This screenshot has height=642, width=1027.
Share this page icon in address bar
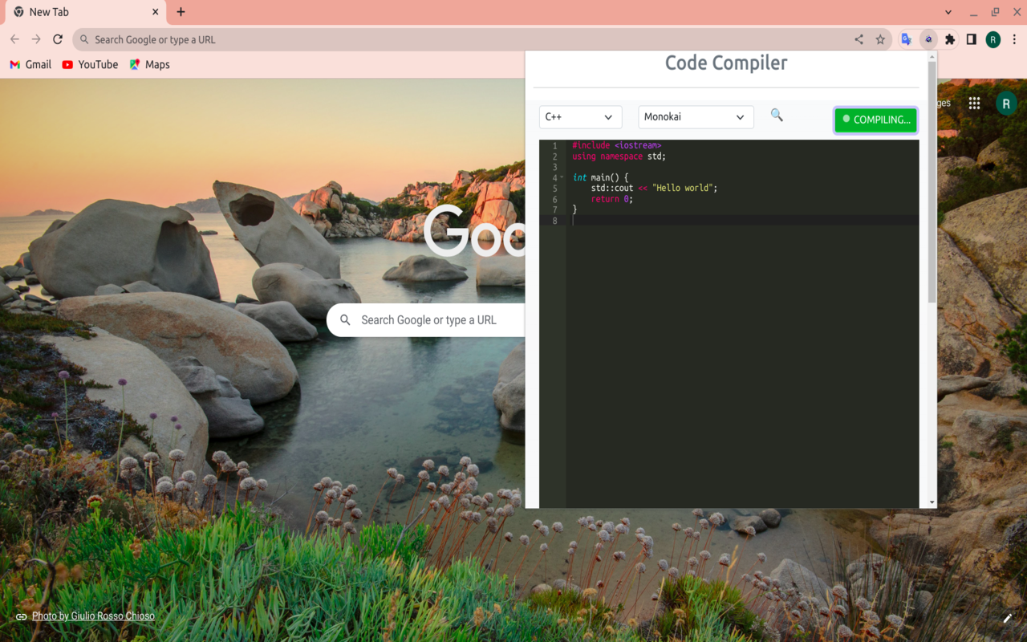pos(859,39)
